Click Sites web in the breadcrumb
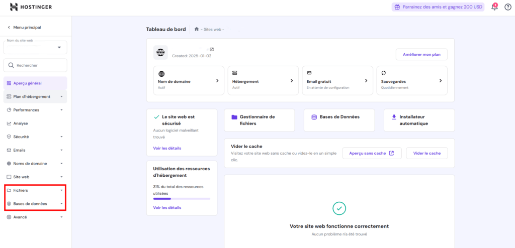 pos(212,29)
